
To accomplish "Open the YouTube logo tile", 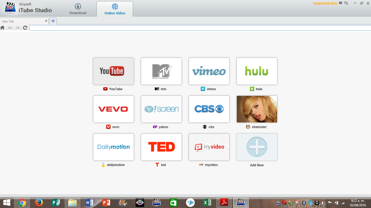I will 114,71.
